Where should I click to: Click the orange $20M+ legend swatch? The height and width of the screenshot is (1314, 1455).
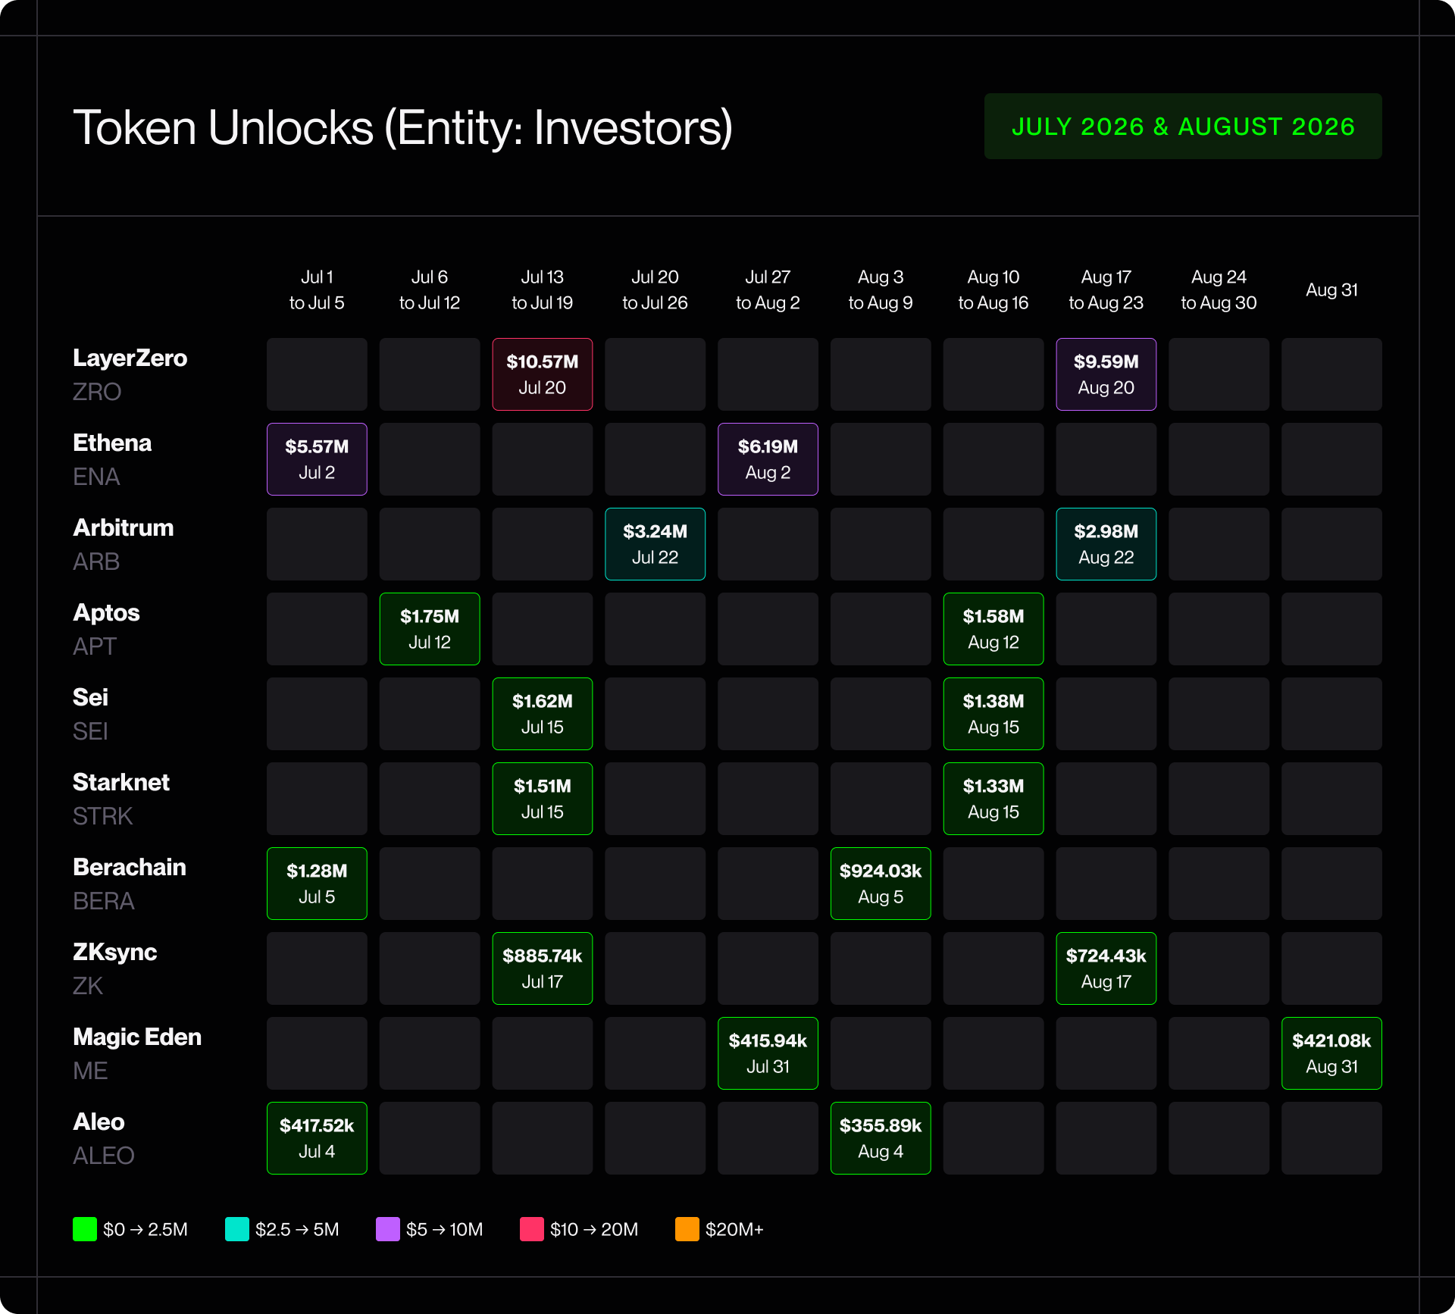point(687,1229)
